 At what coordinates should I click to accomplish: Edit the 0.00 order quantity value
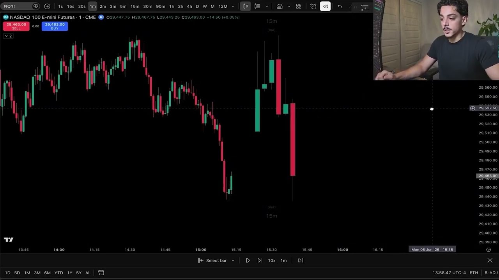pyautogui.click(x=35, y=26)
